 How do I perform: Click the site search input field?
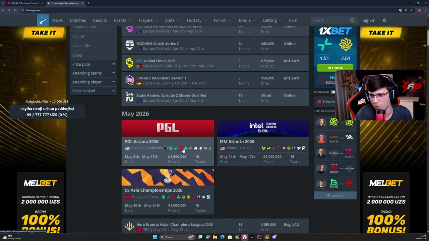330,20
